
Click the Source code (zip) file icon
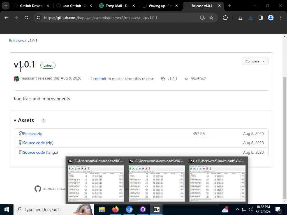pos(21,142)
